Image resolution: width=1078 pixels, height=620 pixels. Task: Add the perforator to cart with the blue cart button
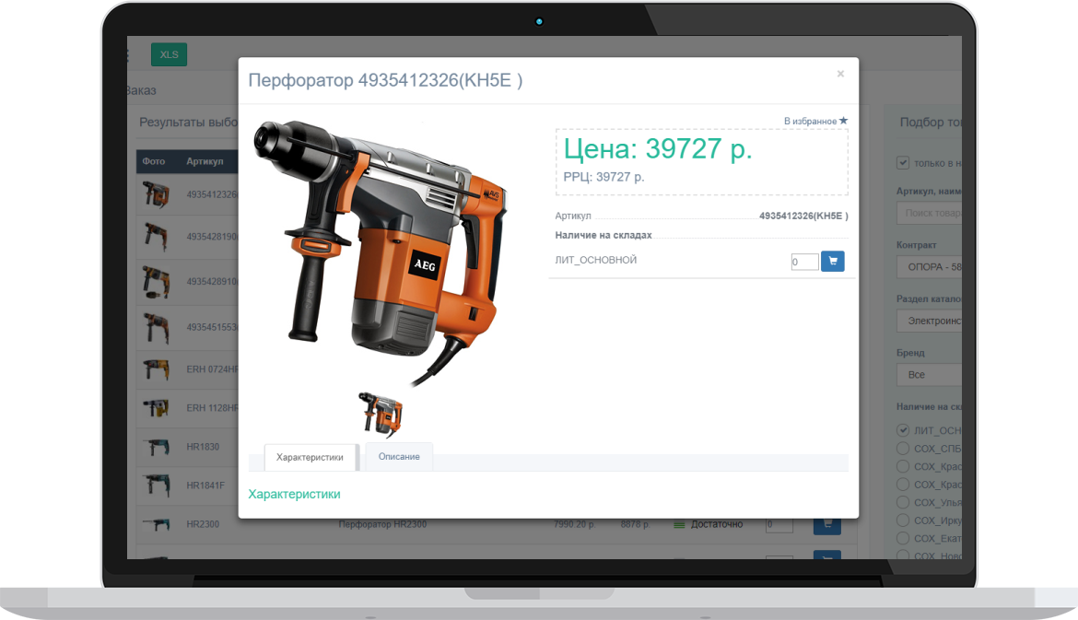pos(833,262)
